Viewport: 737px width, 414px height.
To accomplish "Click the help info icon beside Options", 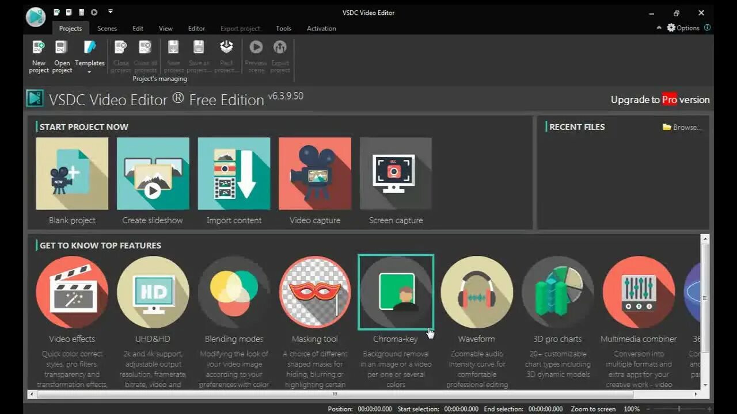I will 708,28.
